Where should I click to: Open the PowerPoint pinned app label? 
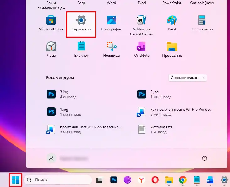point(172,3)
